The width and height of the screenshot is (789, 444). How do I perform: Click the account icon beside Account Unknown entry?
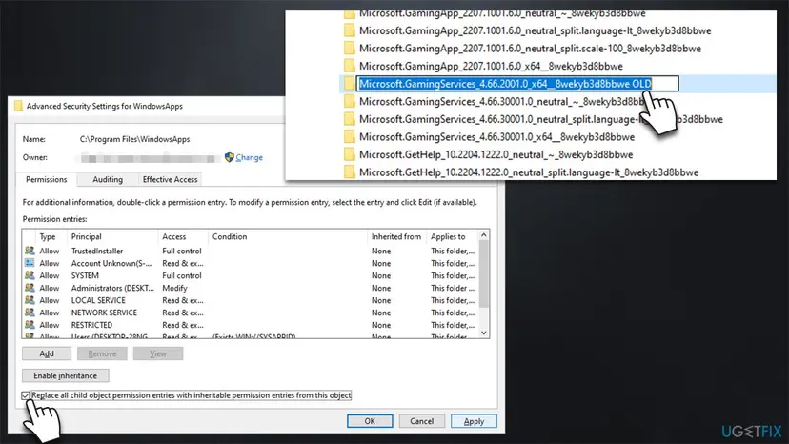(x=30, y=263)
